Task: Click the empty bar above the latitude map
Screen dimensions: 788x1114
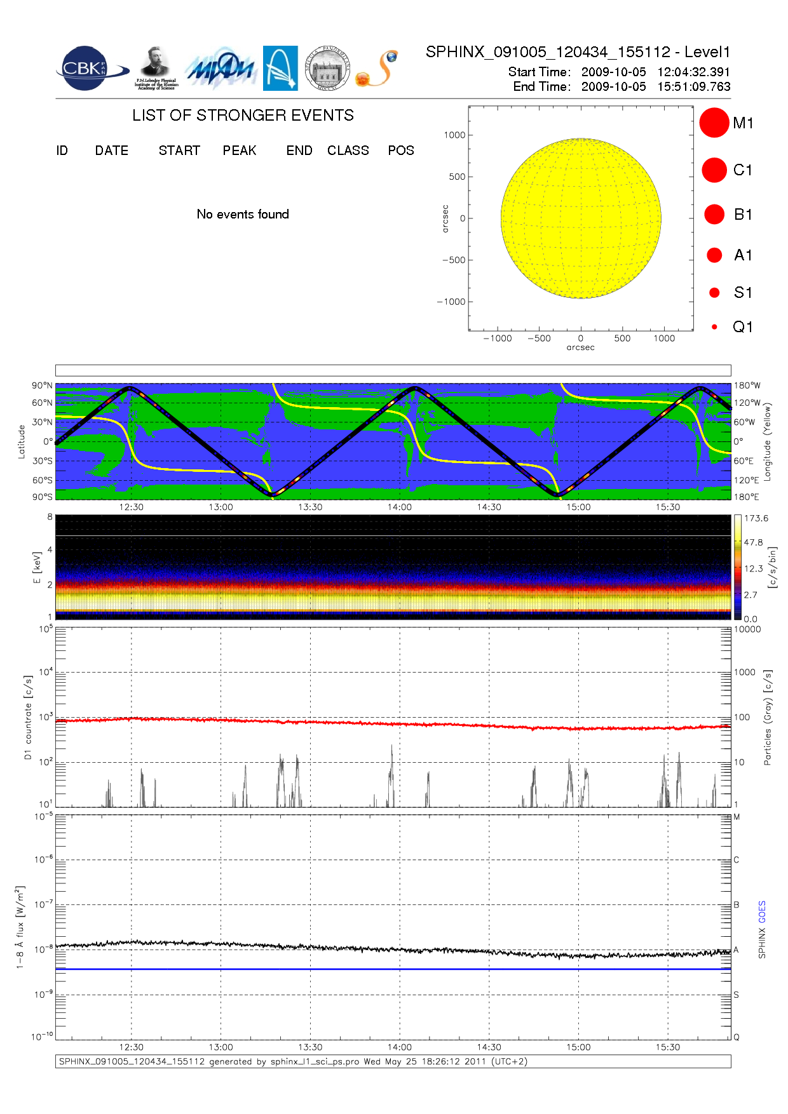Action: click(x=393, y=370)
